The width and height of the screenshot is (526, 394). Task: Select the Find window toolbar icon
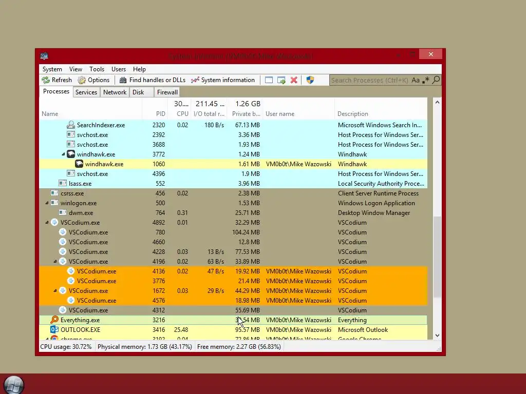point(269,80)
